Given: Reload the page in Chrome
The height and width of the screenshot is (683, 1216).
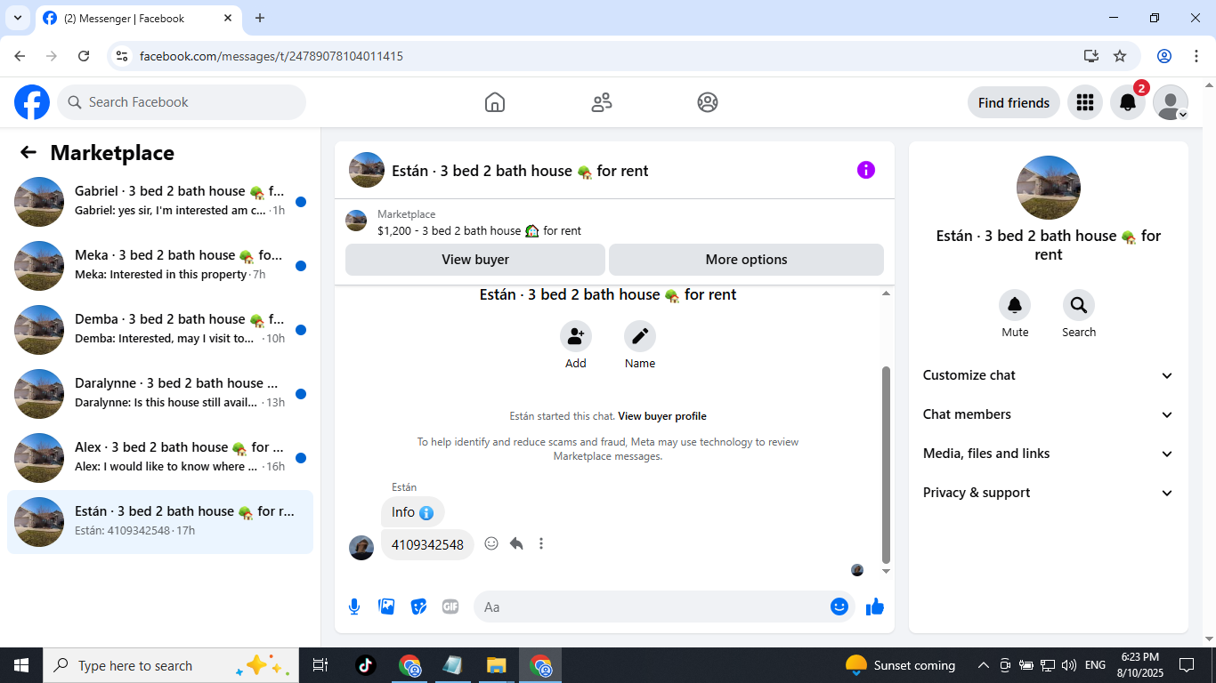Looking at the screenshot, I should [84, 56].
